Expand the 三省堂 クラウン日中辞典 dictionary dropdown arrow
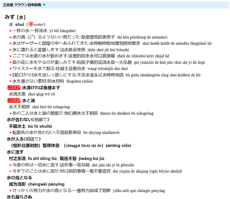The image size is (230, 199). click(x=44, y=5)
